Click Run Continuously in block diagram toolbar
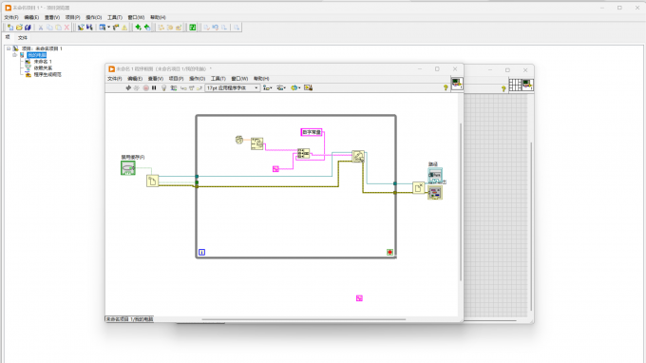Screen dimensions: 646x363 (x=137, y=87)
